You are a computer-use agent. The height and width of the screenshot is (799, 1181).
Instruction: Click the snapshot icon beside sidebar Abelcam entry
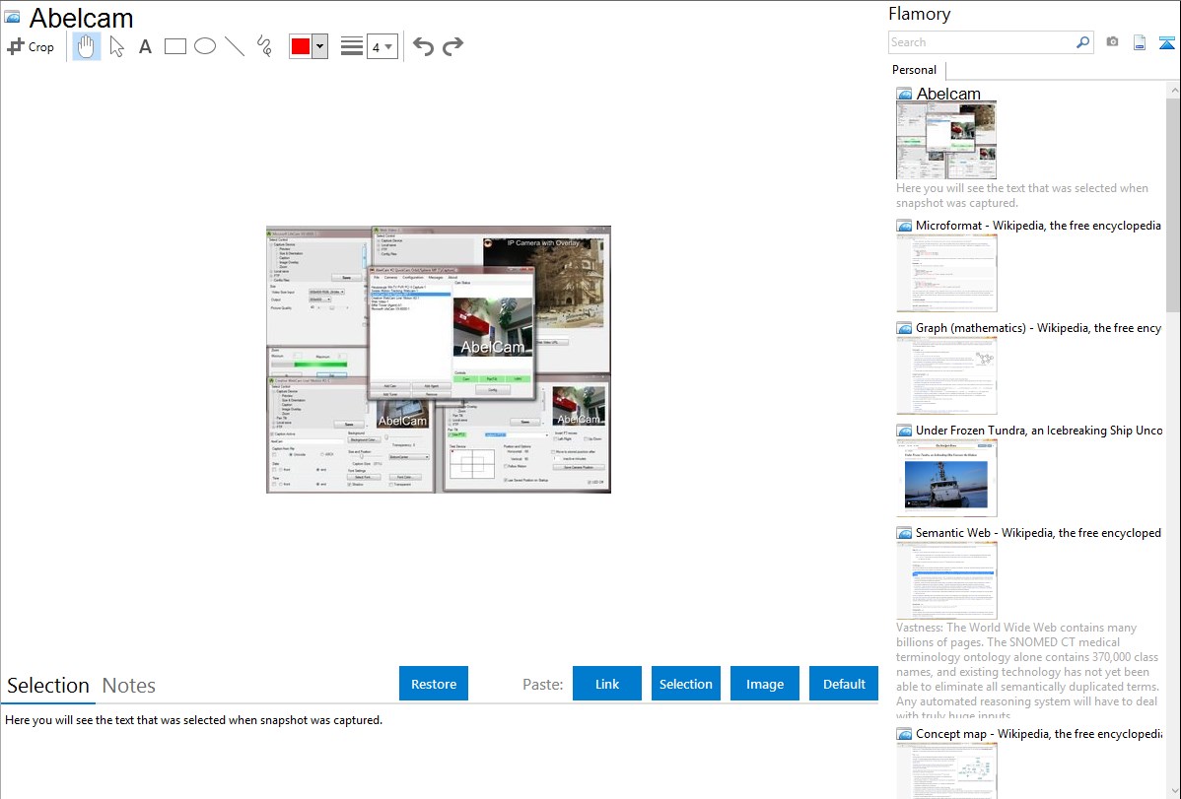click(904, 95)
